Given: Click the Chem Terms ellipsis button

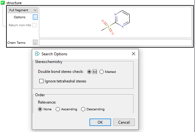Looking at the screenshot, I should click(35, 43).
